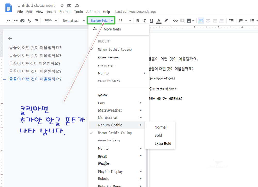Open the Format menu
The width and height of the screenshot is (258, 187).
tap(65, 12)
